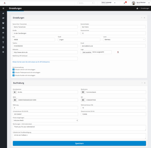Open the Land dropdown showing Germany

tap(124, 40)
